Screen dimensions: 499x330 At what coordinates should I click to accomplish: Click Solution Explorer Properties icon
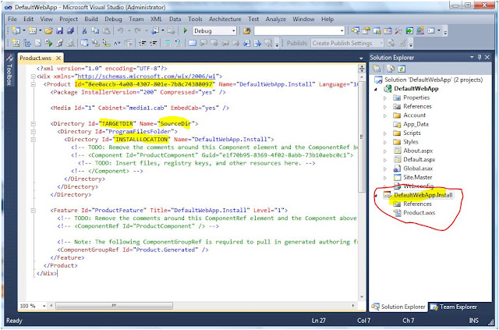point(377,69)
